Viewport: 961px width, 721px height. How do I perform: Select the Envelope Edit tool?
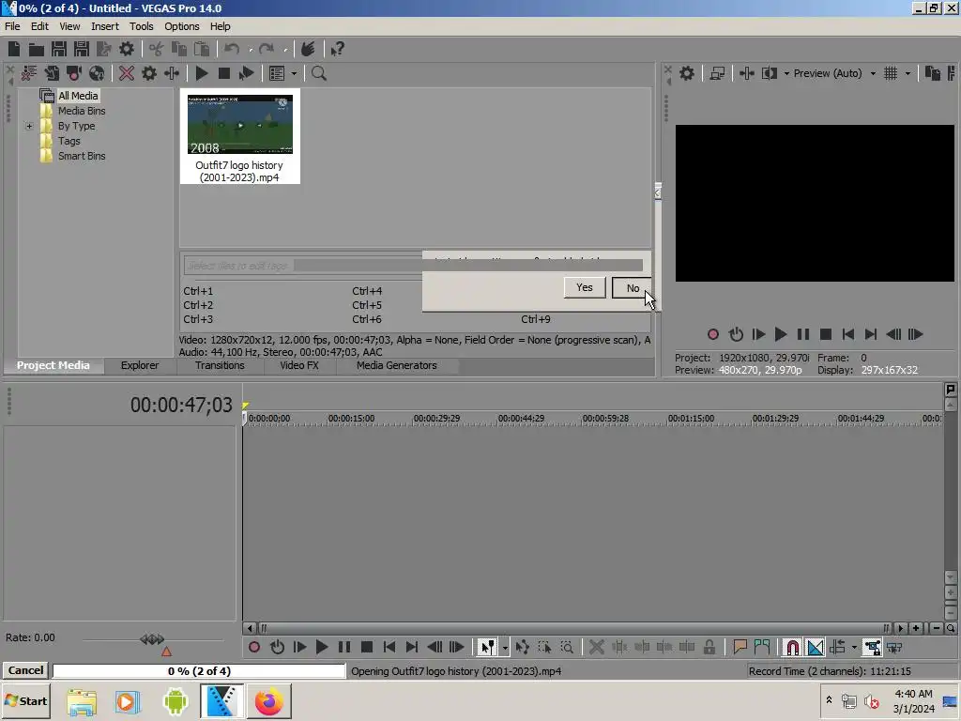522,647
